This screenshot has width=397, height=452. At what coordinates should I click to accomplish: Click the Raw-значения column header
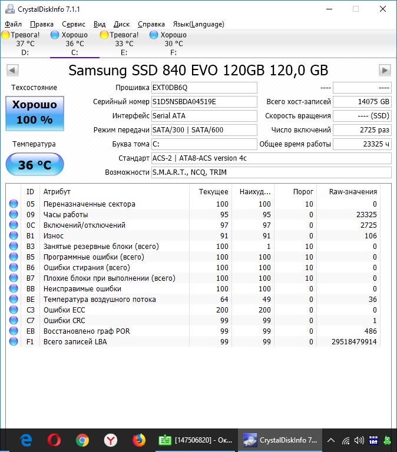(x=349, y=192)
